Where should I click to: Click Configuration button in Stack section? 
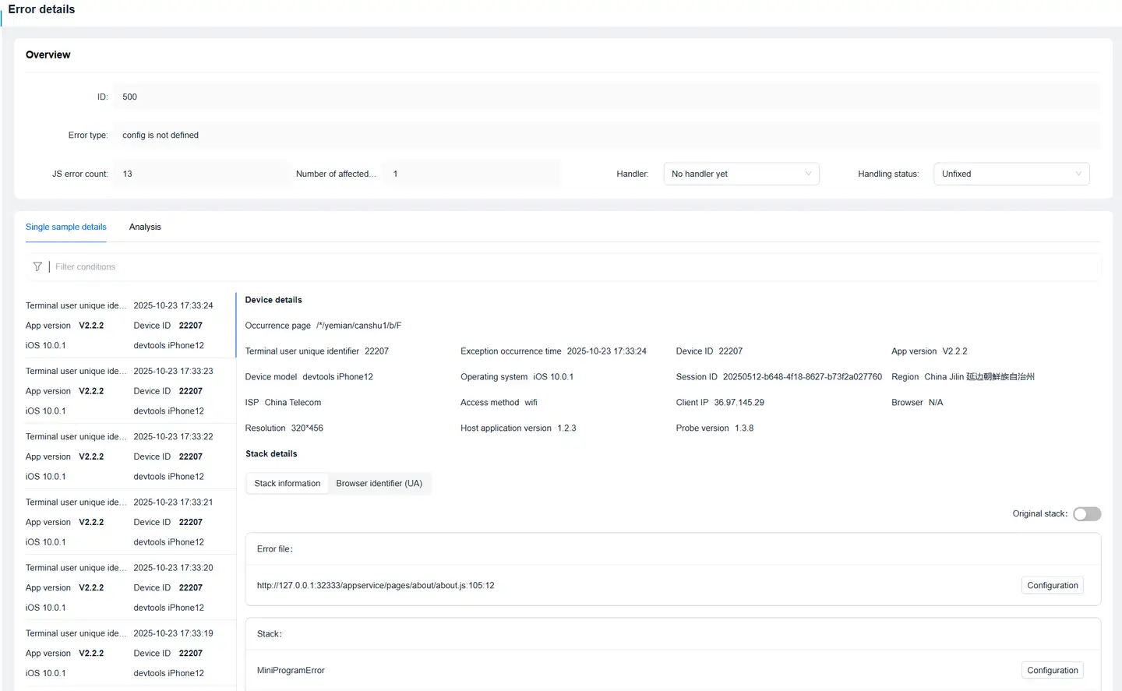click(1052, 671)
